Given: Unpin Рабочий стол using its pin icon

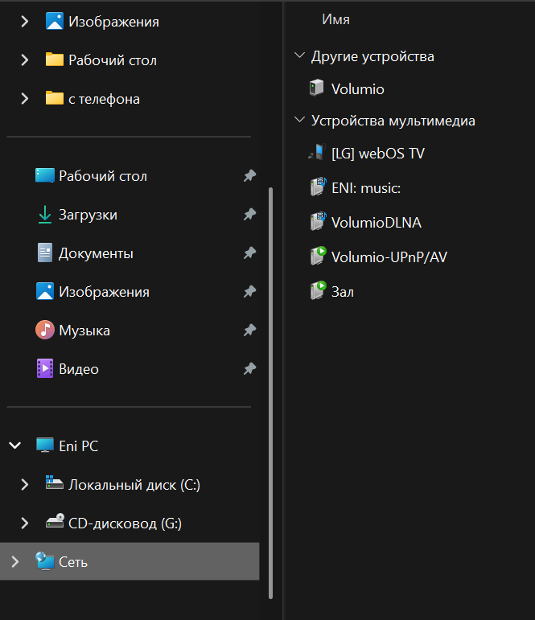Looking at the screenshot, I should click(x=249, y=176).
